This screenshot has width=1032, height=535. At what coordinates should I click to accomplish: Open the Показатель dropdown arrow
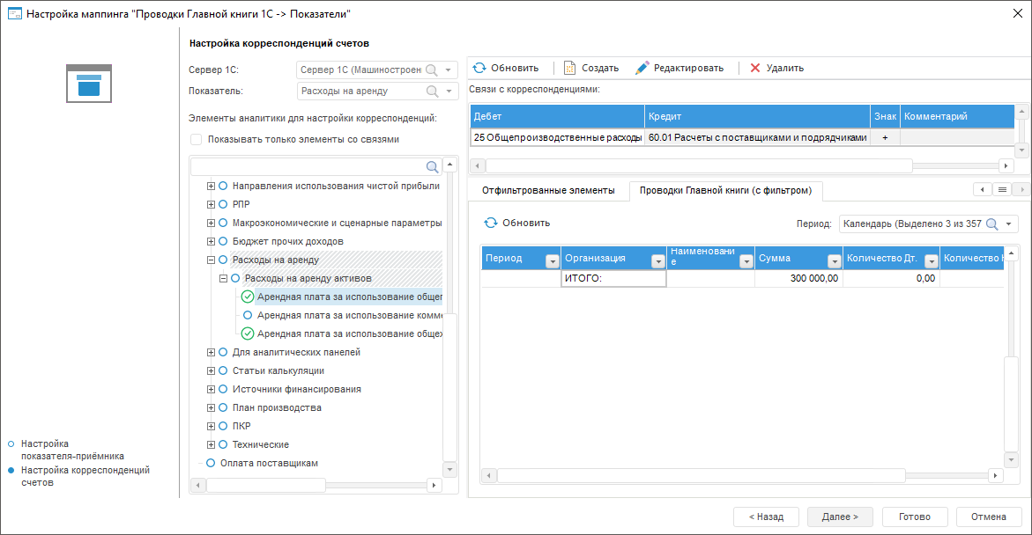[x=449, y=91]
